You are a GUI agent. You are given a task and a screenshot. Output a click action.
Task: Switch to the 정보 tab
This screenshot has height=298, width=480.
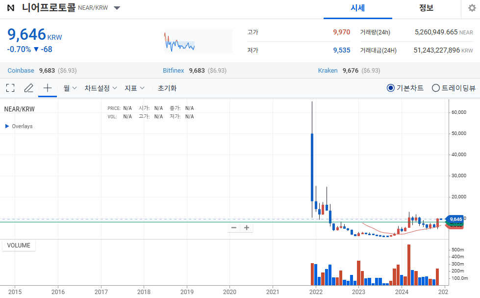point(427,8)
